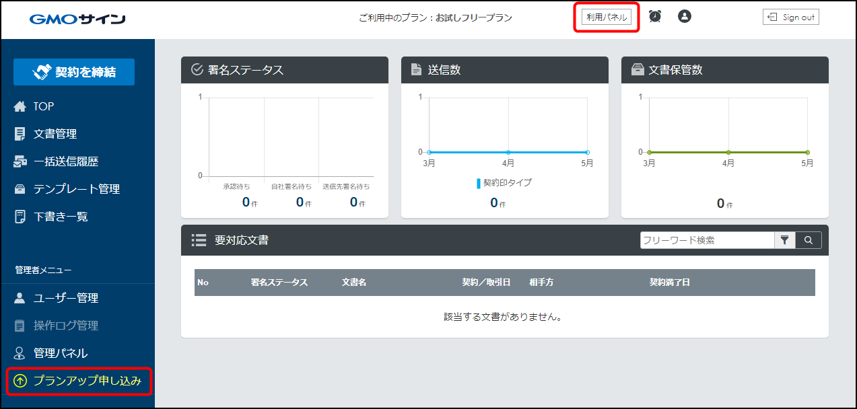
Task: Open notifications via the alarm clock icon
Action: (x=654, y=15)
